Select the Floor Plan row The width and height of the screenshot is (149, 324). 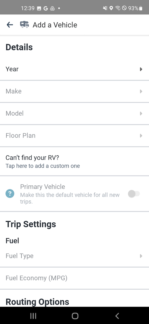point(74,136)
